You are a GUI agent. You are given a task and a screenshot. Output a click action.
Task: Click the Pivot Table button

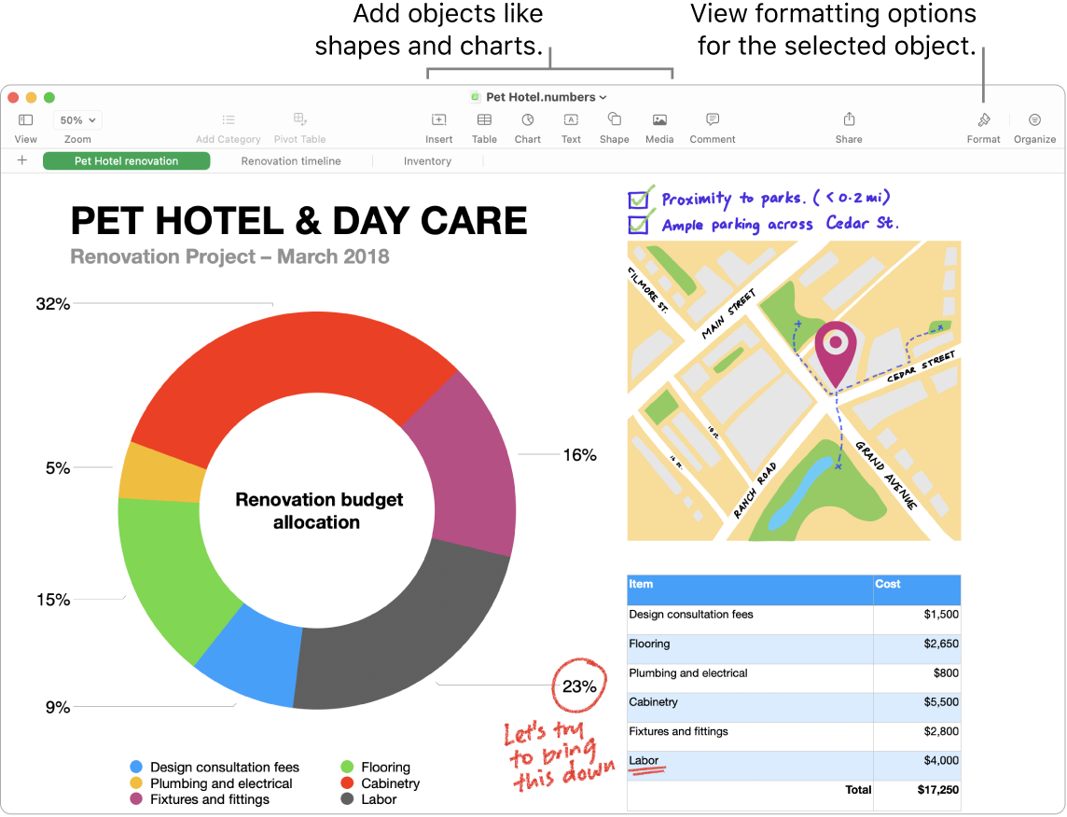click(299, 126)
